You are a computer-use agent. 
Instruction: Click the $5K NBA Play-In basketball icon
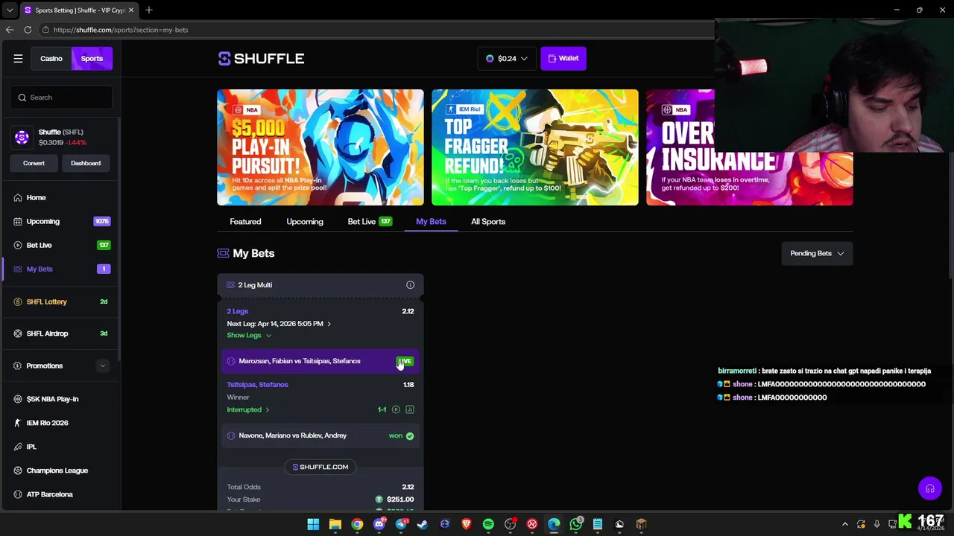pos(18,399)
